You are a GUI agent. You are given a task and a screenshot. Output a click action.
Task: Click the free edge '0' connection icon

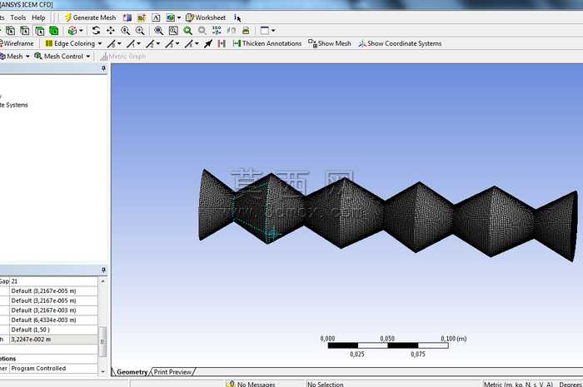pos(111,44)
